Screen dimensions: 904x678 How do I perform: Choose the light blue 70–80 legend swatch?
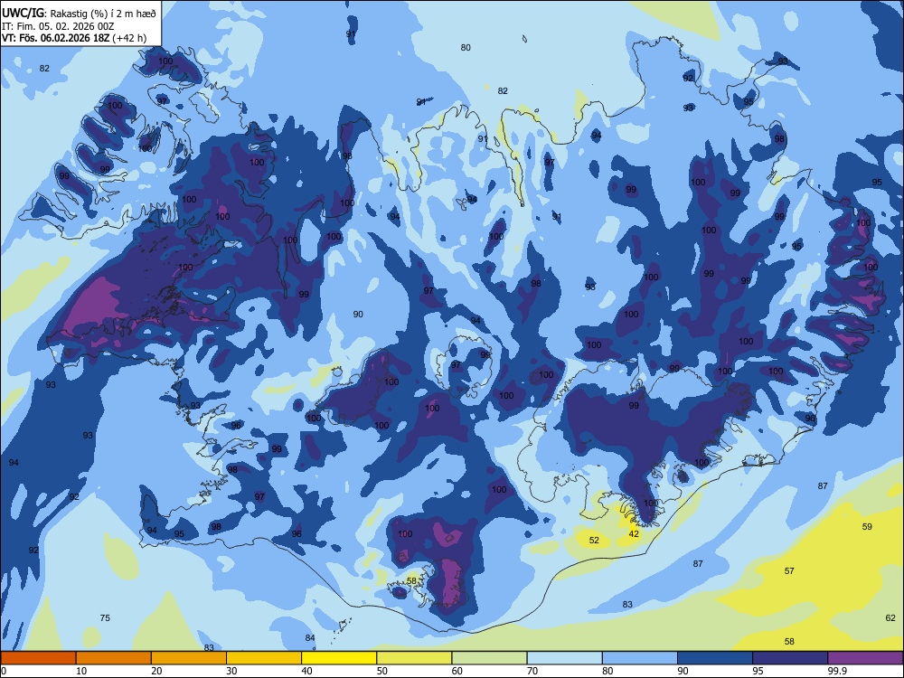pos(564,658)
